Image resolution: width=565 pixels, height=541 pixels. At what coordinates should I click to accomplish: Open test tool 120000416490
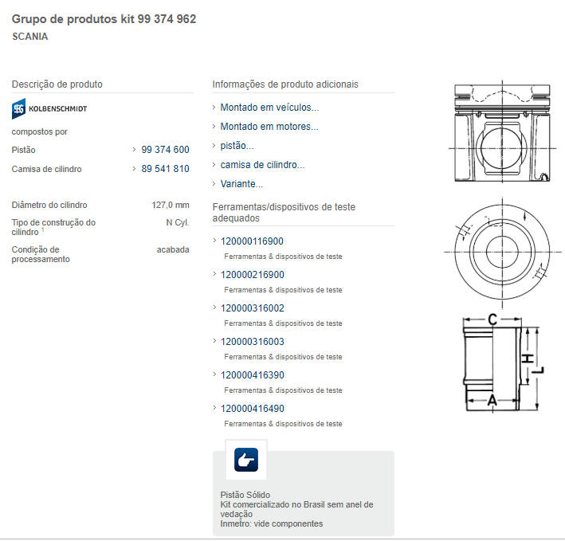(x=252, y=409)
